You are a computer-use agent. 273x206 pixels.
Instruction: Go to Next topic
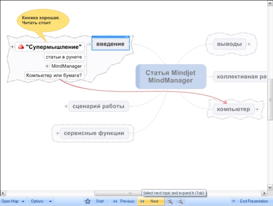tap(151, 201)
